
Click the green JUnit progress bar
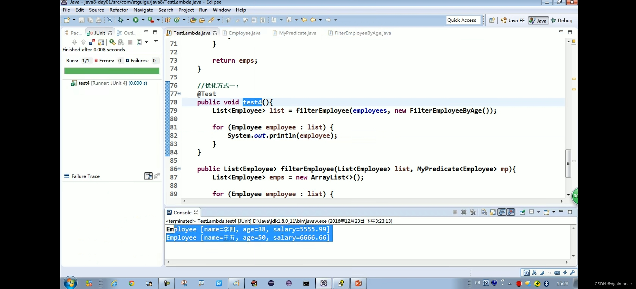(x=112, y=71)
